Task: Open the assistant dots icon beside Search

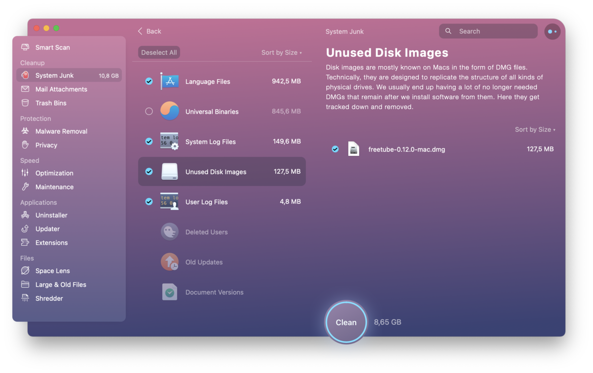Action: click(x=552, y=32)
